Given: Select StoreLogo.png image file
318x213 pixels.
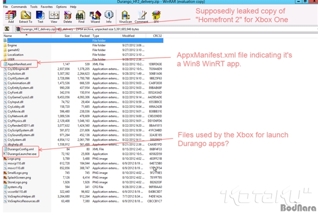Looking at the screenshot, I should coord(17,182).
